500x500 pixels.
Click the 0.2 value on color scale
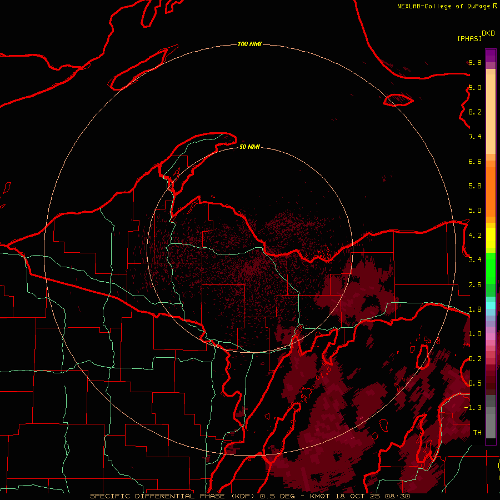click(475, 359)
